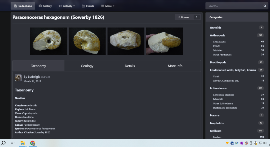The image size is (270, 147).
Task: Launch File Explorer from taskbar
Action: point(23,143)
